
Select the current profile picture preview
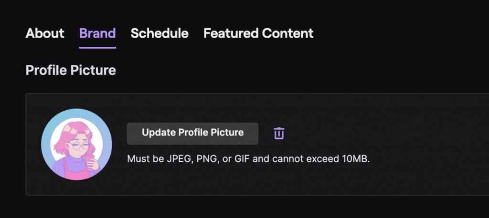(76, 144)
